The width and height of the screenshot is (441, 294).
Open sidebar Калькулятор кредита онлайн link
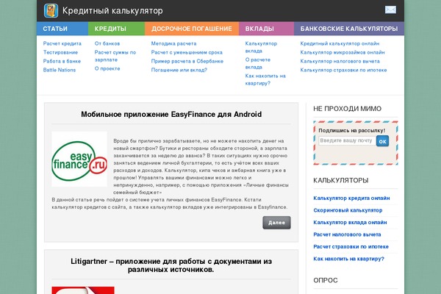(351, 198)
